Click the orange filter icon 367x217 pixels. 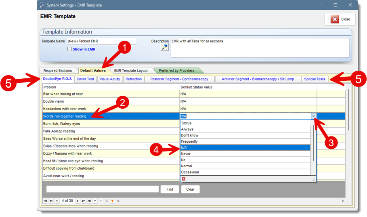pyautogui.click(x=112, y=201)
